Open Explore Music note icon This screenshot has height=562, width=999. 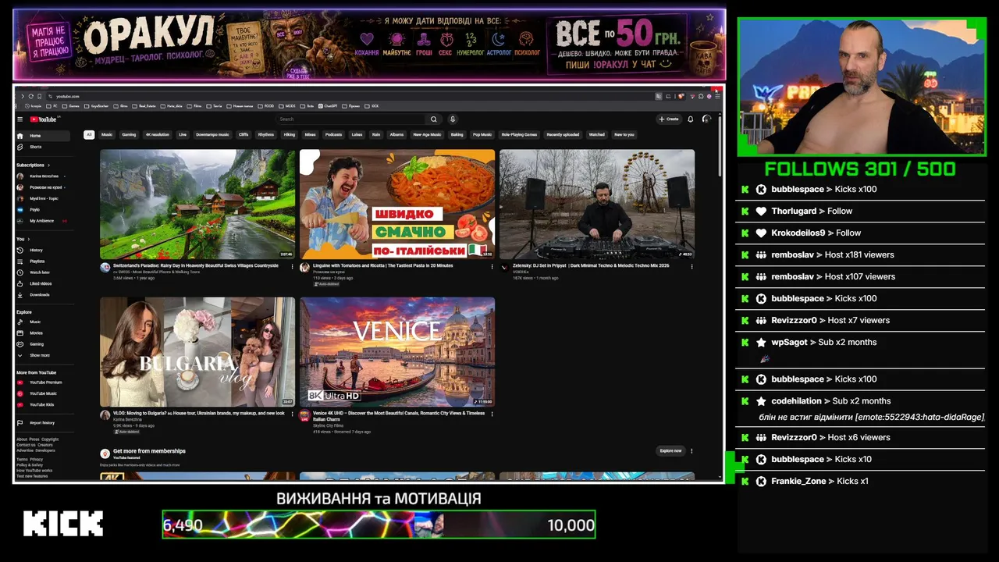[20, 322]
